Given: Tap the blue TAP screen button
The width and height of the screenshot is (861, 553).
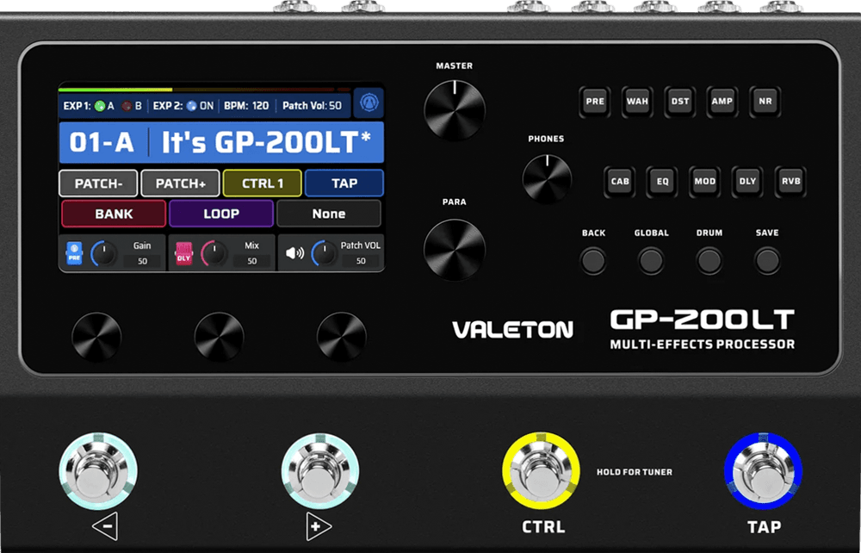Looking at the screenshot, I should pyautogui.click(x=344, y=183).
